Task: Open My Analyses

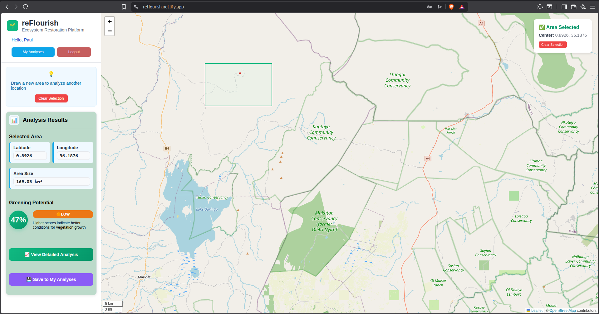Action: pyautogui.click(x=33, y=52)
